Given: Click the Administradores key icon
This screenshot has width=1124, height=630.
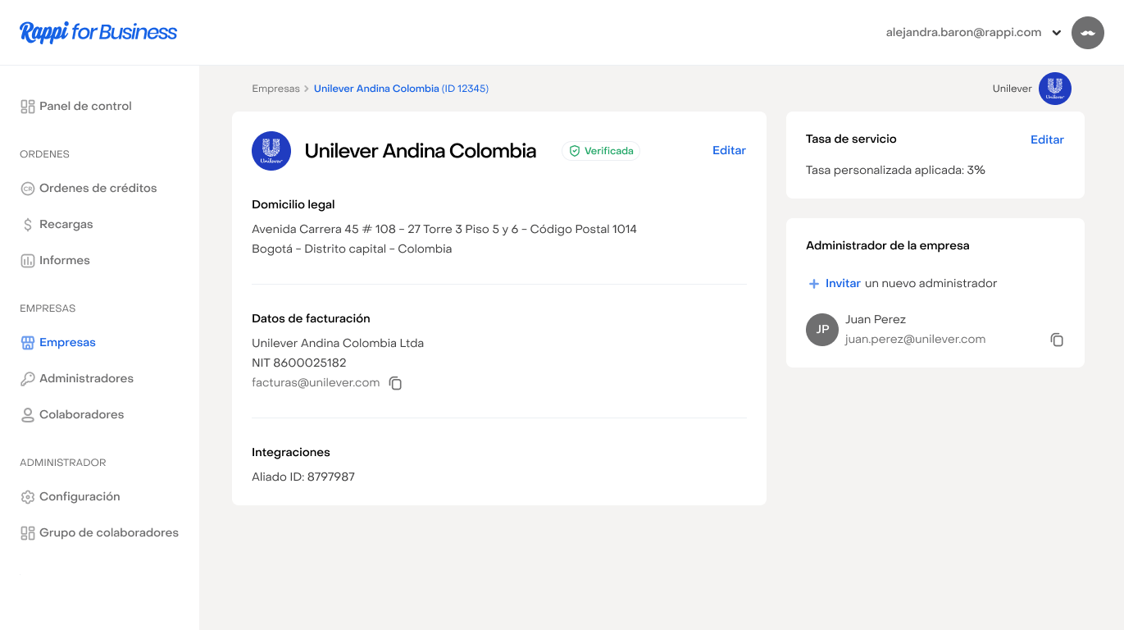Looking at the screenshot, I should click(28, 379).
